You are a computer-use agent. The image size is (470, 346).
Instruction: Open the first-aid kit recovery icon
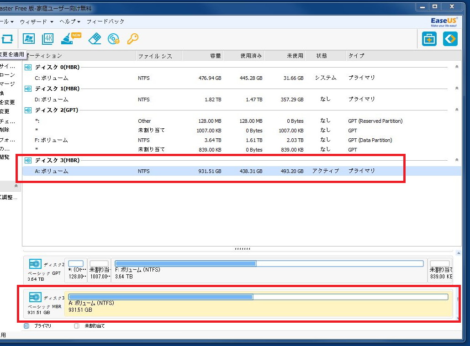(x=429, y=39)
